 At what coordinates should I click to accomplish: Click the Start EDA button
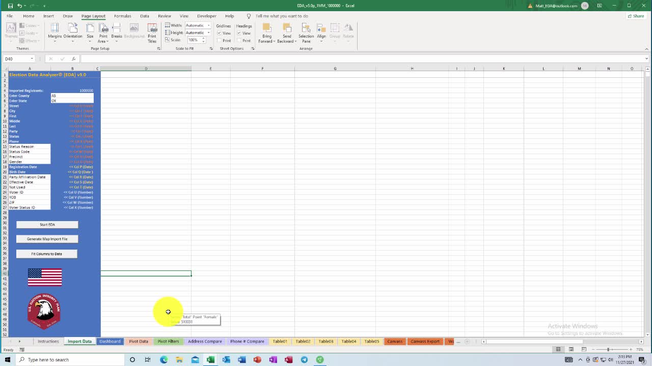tap(47, 225)
